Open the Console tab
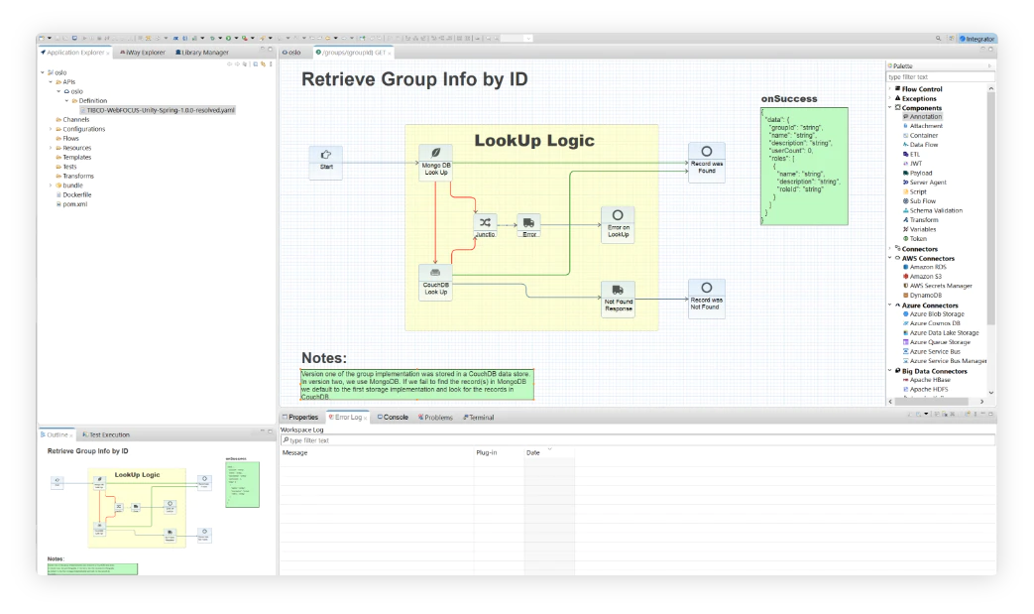This screenshot has width=1034, height=614. click(393, 418)
